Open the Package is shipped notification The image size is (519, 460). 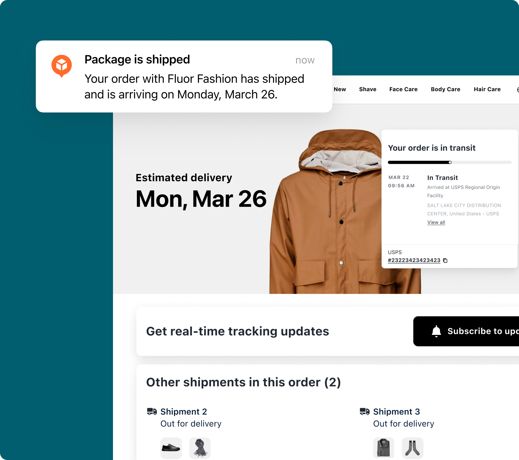tap(184, 76)
